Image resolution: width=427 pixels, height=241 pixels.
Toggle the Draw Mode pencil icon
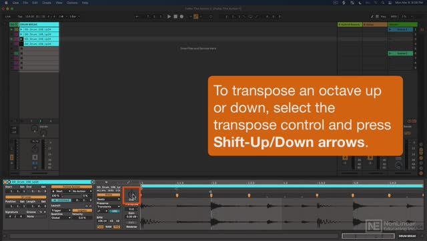coord(372,17)
